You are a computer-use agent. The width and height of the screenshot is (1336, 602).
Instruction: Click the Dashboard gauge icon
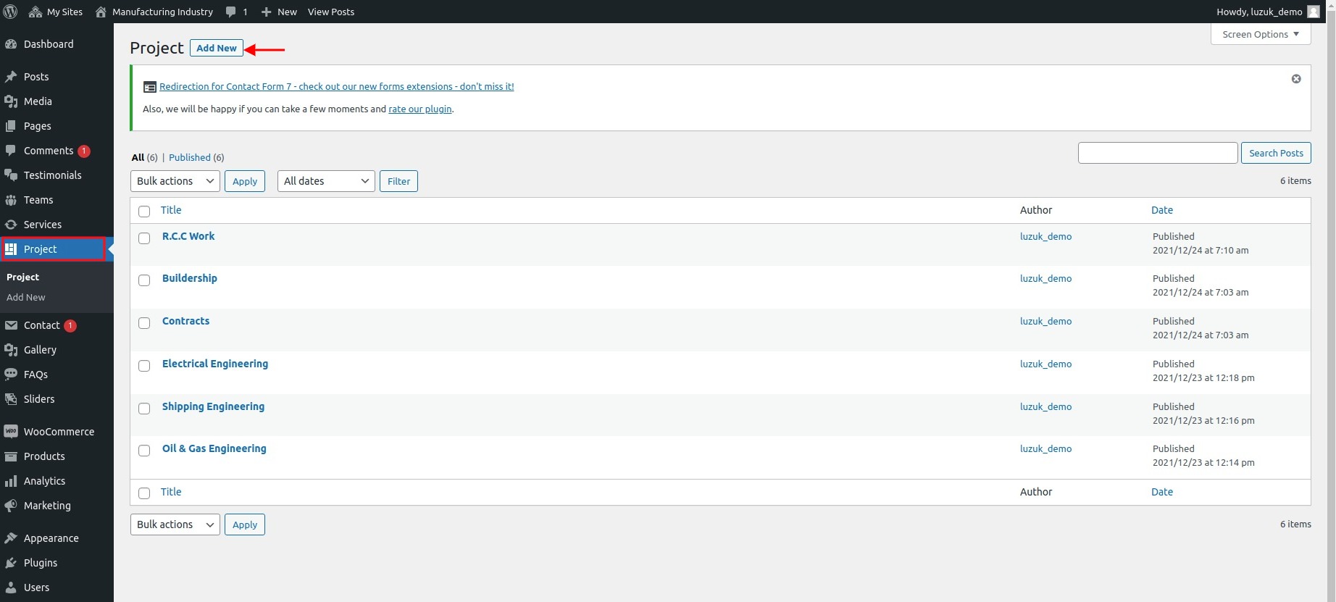coord(11,44)
